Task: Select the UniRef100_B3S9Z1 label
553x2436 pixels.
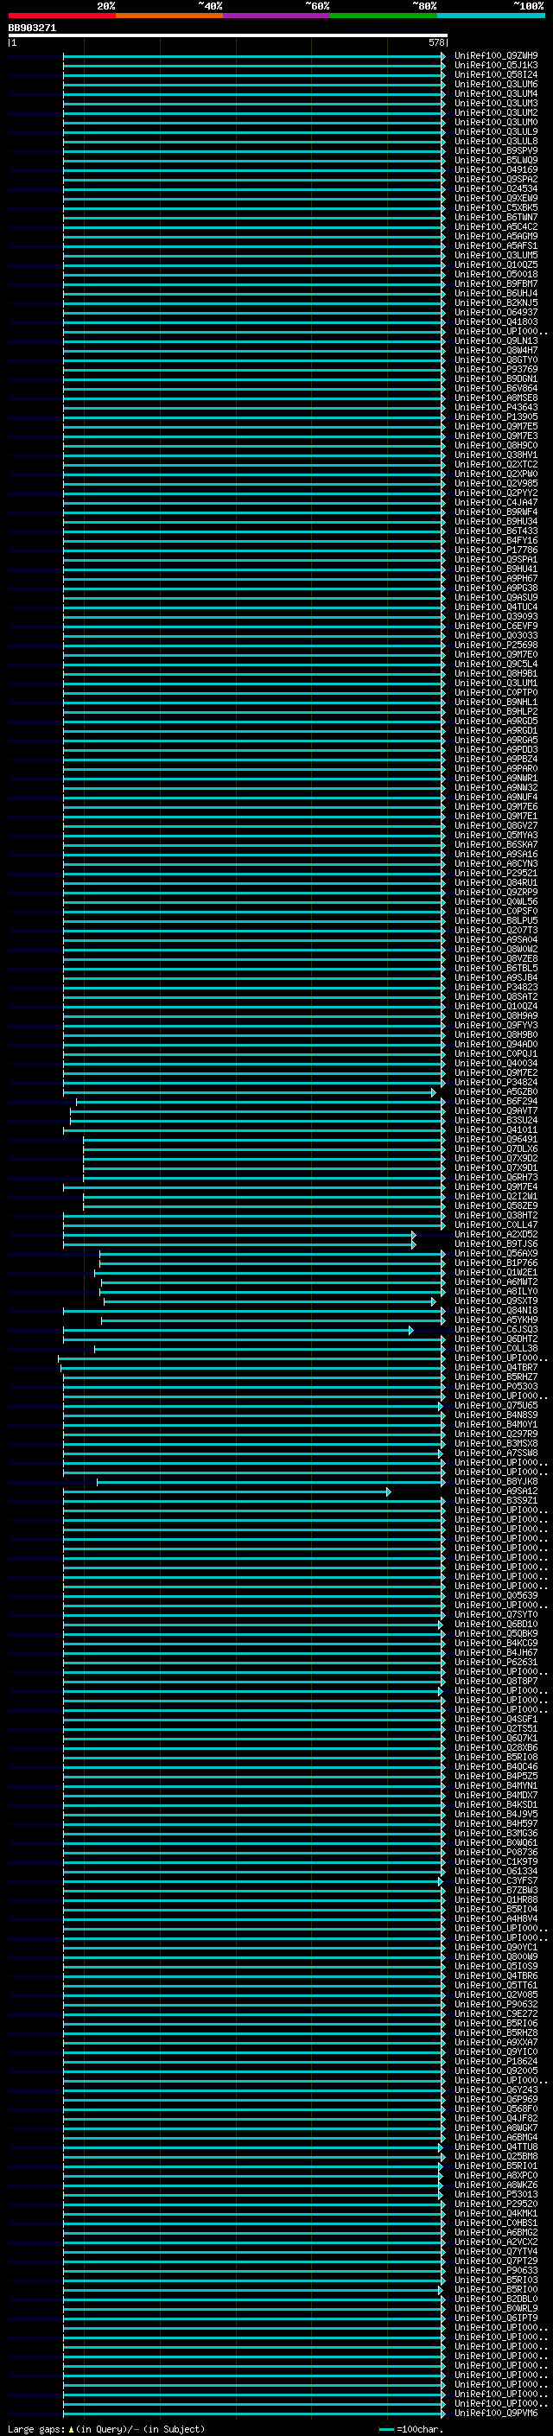Action: (x=496, y=1501)
